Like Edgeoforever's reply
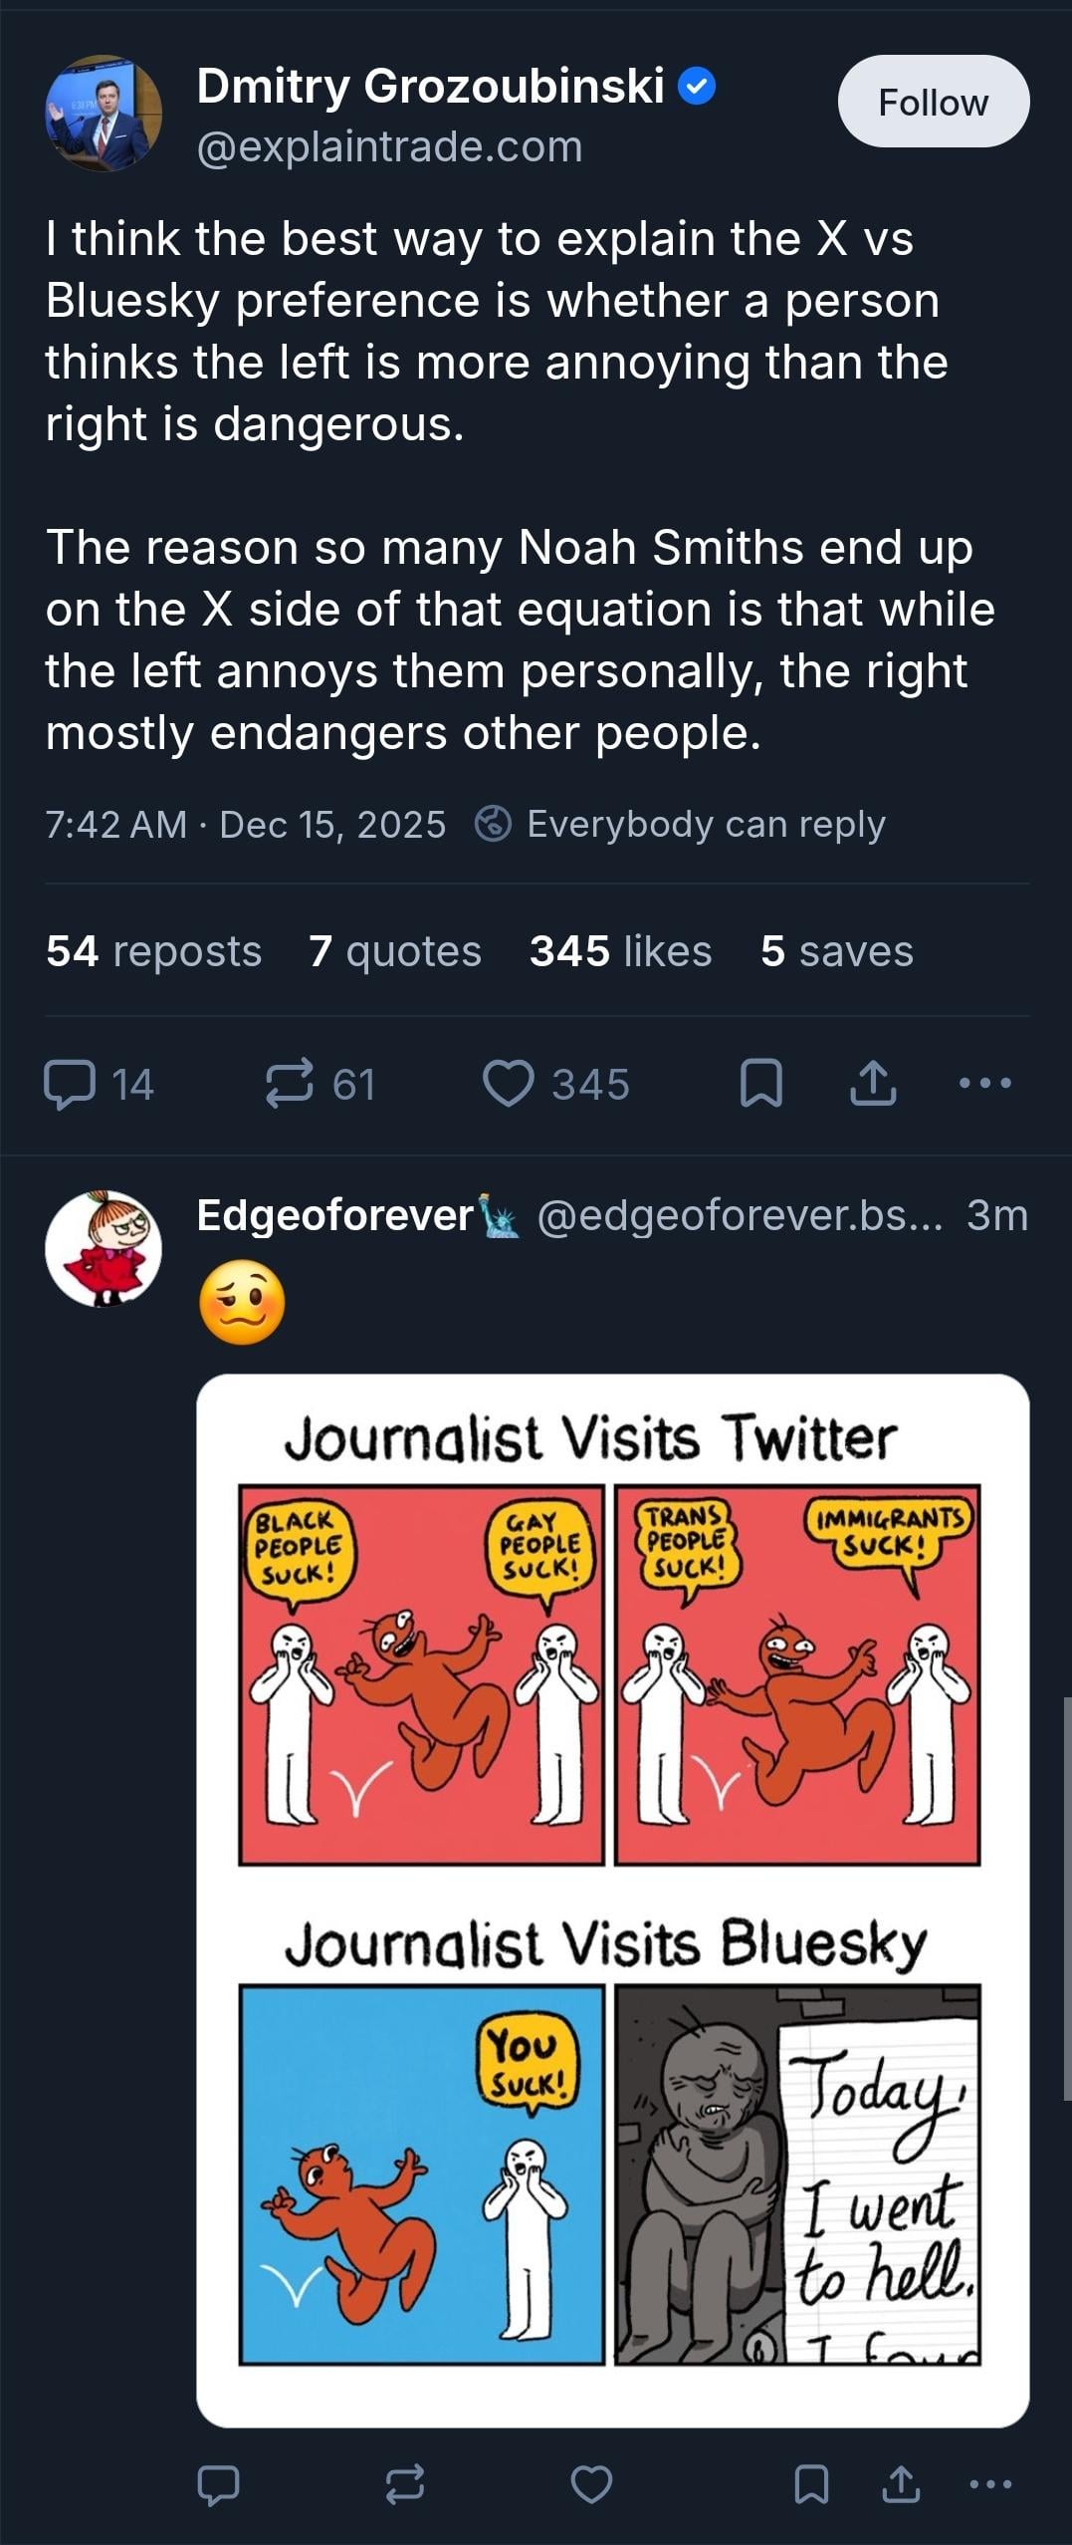The image size is (1072, 2545). tap(591, 2484)
